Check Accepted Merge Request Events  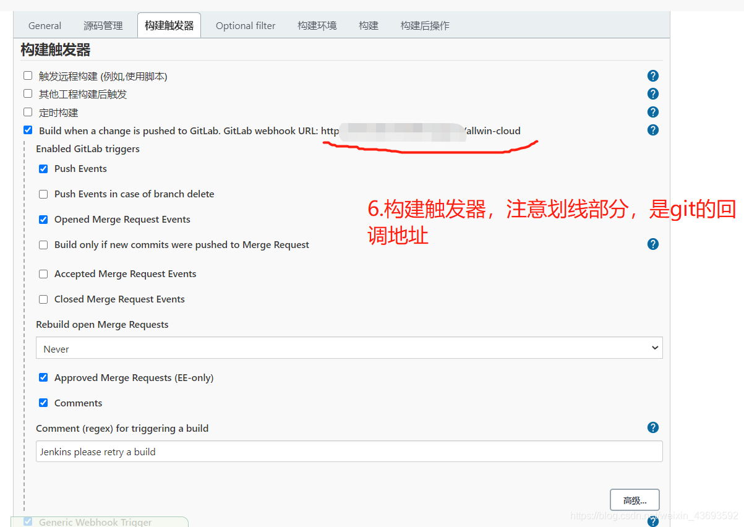43,273
